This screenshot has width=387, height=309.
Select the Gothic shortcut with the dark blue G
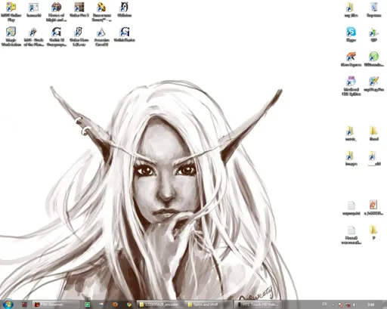[125, 35]
